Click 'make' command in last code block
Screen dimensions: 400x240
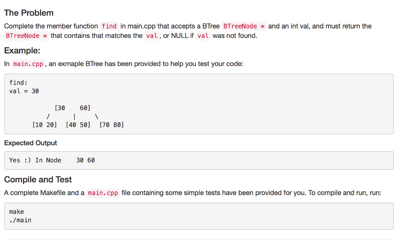(x=16, y=212)
